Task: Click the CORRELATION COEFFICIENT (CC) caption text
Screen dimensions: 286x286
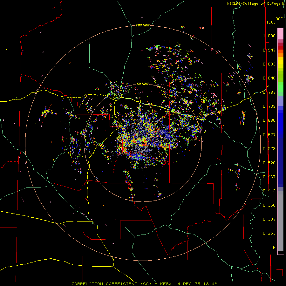Action: point(112,284)
